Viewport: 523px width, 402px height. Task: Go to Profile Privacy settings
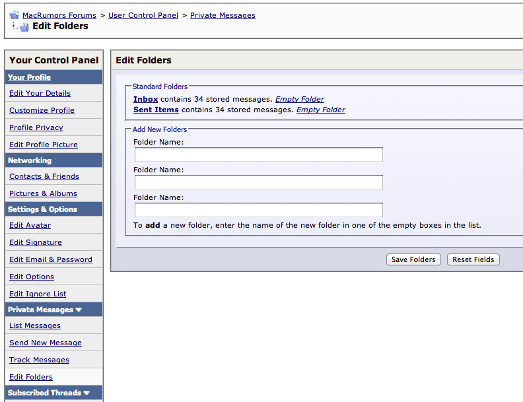click(36, 127)
